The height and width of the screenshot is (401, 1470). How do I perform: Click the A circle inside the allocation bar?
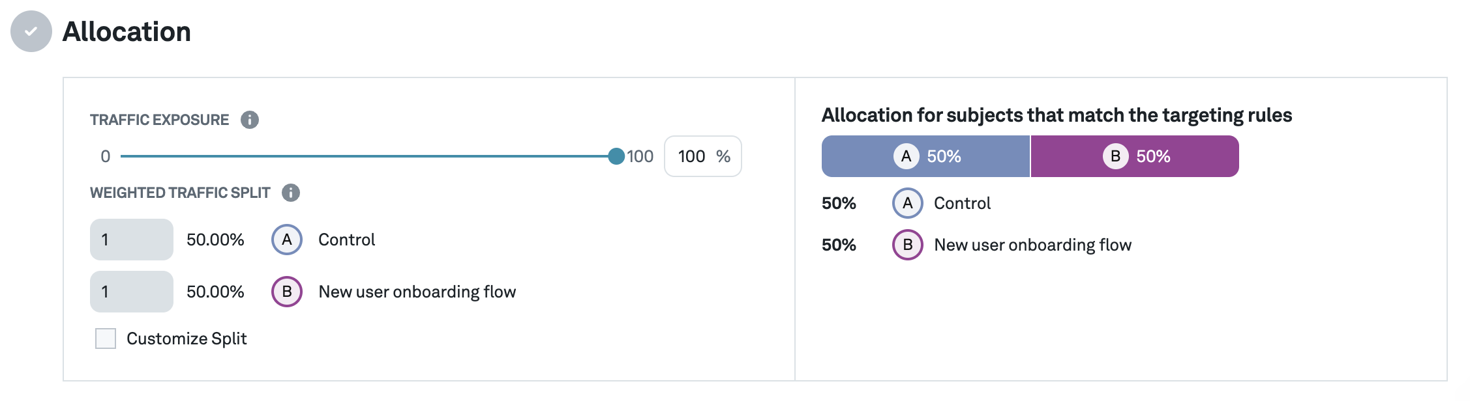pyautogui.click(x=906, y=156)
